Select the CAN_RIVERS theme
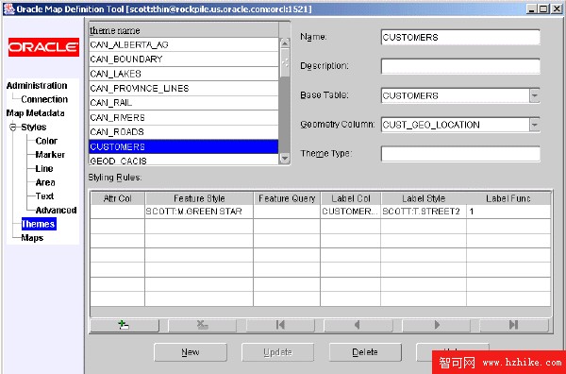The width and height of the screenshot is (566, 374). (184, 117)
